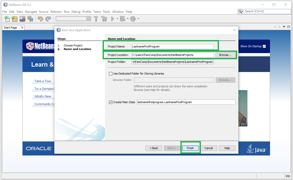Show opened documents list arrow
Viewport: 293px width, 180px height.
[284, 27]
